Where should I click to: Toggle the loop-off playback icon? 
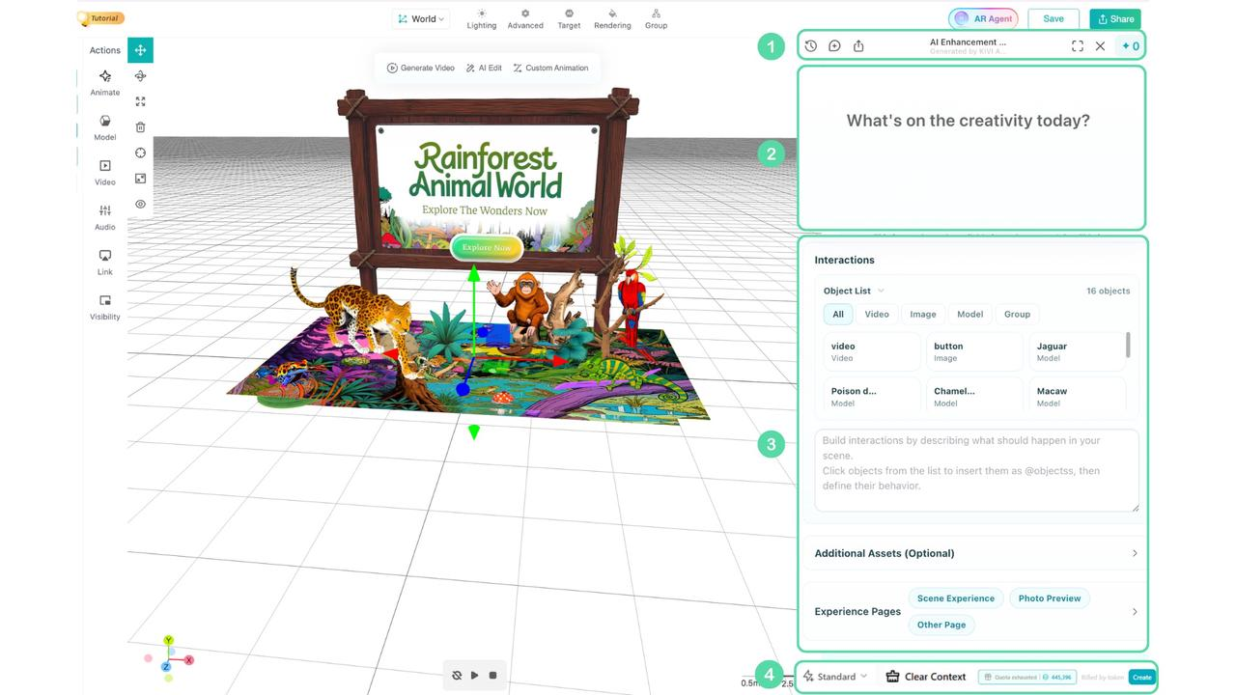[x=457, y=675]
